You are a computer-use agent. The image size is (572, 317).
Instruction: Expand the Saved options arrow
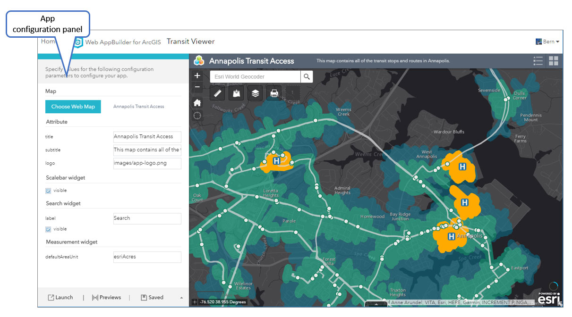coord(182,298)
